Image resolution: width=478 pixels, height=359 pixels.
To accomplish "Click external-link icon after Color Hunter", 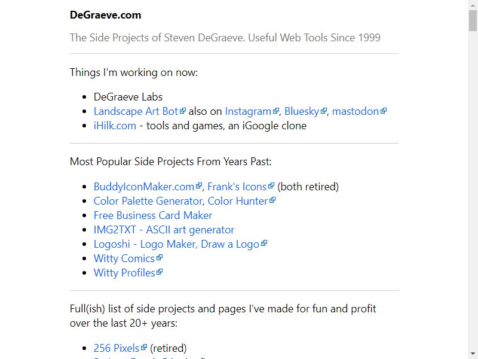I will click(272, 200).
